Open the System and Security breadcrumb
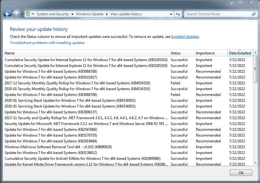 pyautogui.click(x=52, y=14)
